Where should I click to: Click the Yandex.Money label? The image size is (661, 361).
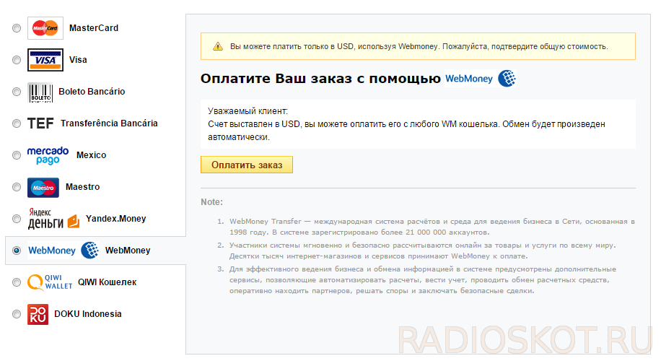point(116,219)
